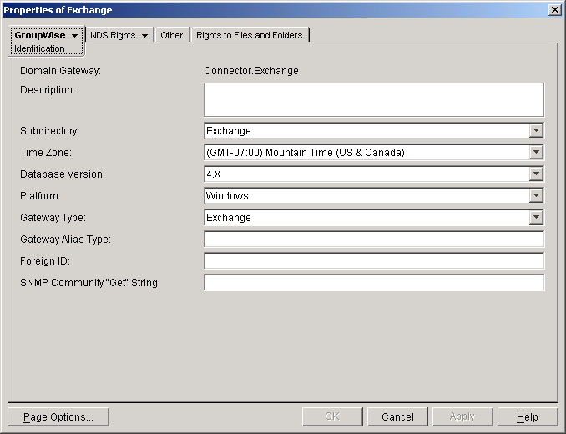Expand the Platform dropdown arrow
Viewport: 566px width, 434px height.
point(537,196)
